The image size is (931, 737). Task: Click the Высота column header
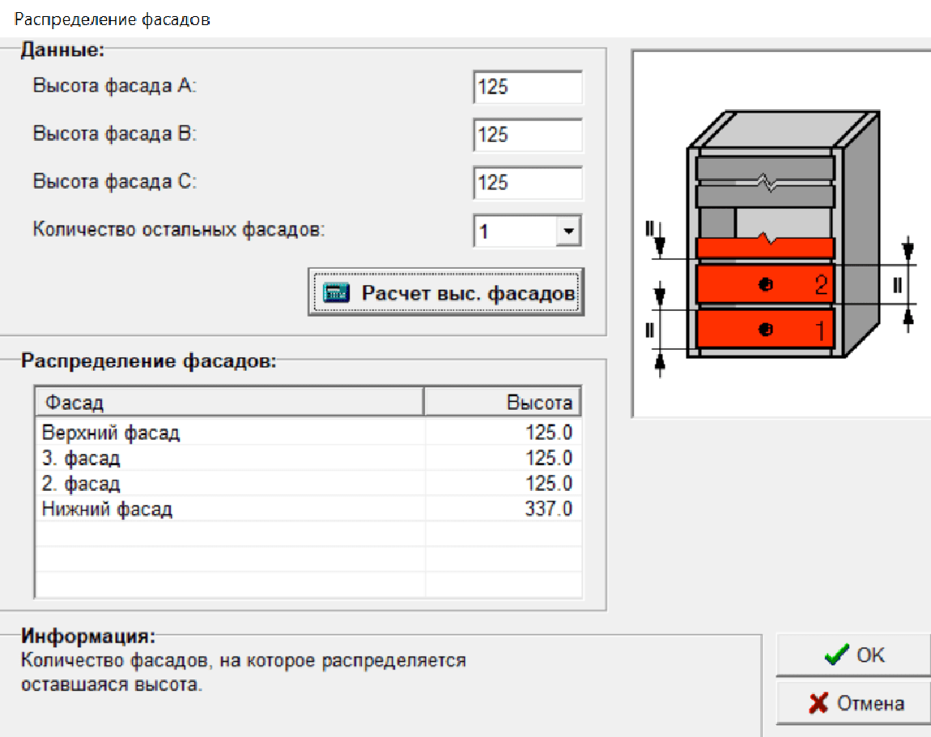[x=503, y=403]
